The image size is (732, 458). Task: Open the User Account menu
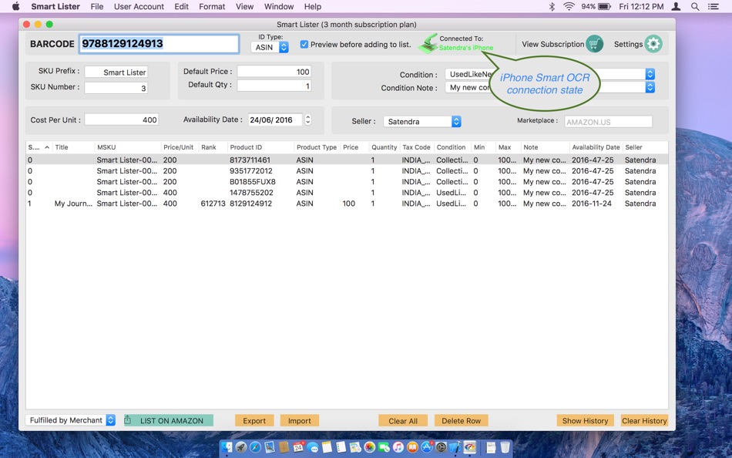point(139,6)
